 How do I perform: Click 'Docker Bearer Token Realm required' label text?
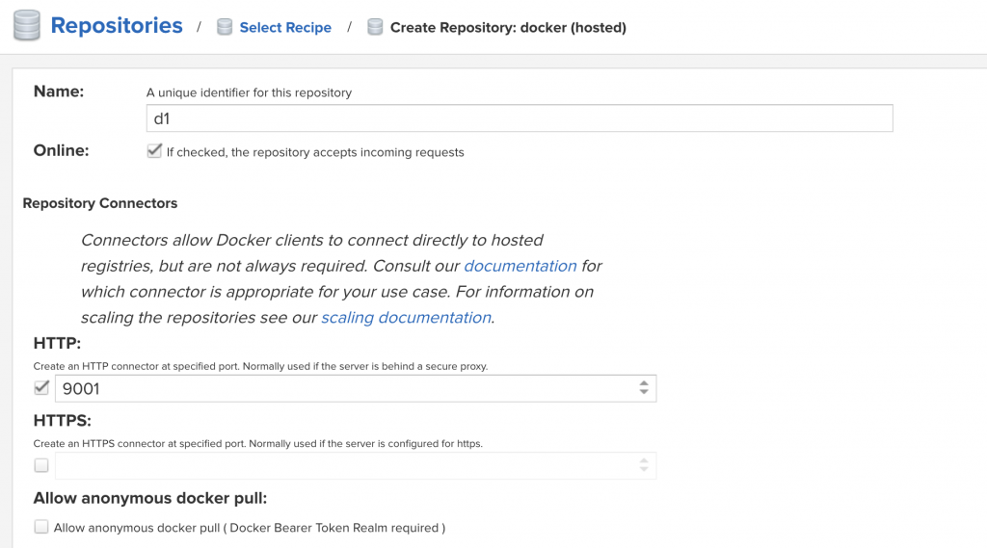[x=334, y=528]
